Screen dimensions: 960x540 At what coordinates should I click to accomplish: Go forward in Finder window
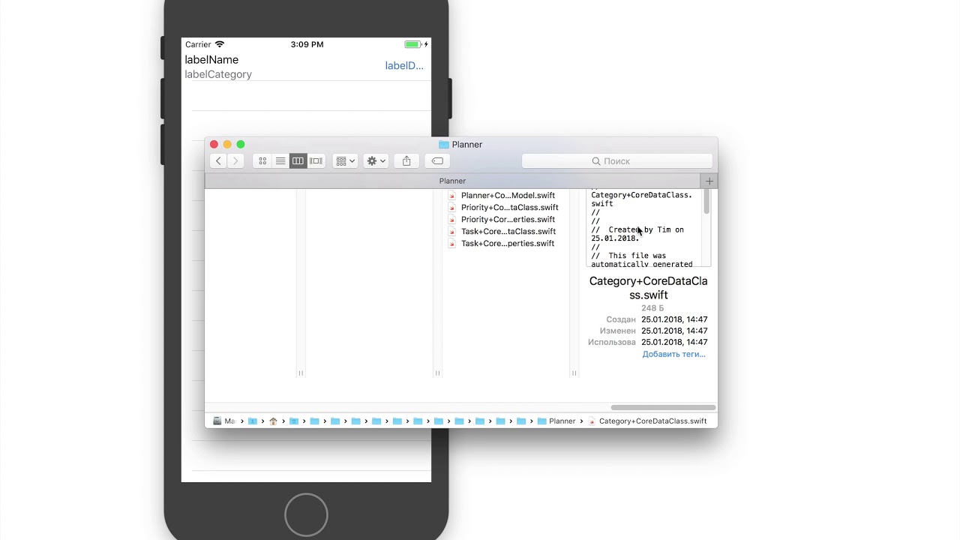point(235,161)
